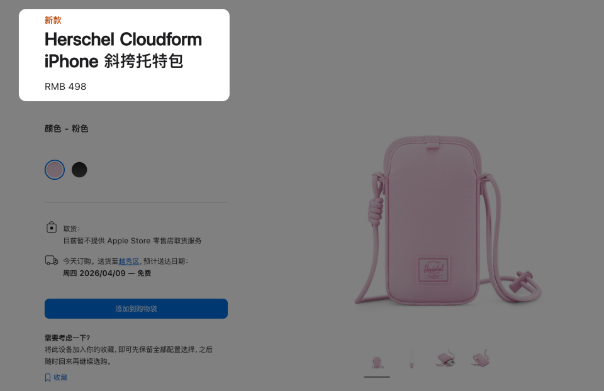
Task: Click the 添加到购物袋 button
Action: (136, 309)
